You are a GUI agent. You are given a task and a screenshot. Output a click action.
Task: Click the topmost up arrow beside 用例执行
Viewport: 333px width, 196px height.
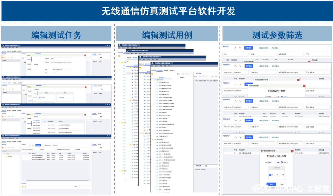pos(235,48)
